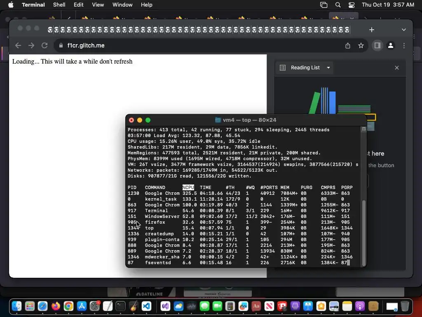The width and height of the screenshot is (422, 317).
Task: Launch Safari from the Dock
Action: pos(42,307)
